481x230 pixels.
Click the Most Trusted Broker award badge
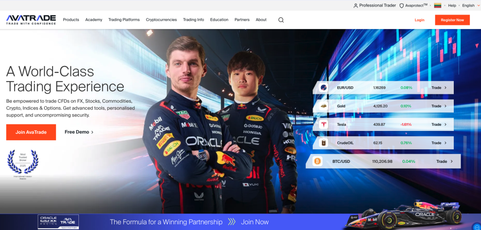point(23,162)
